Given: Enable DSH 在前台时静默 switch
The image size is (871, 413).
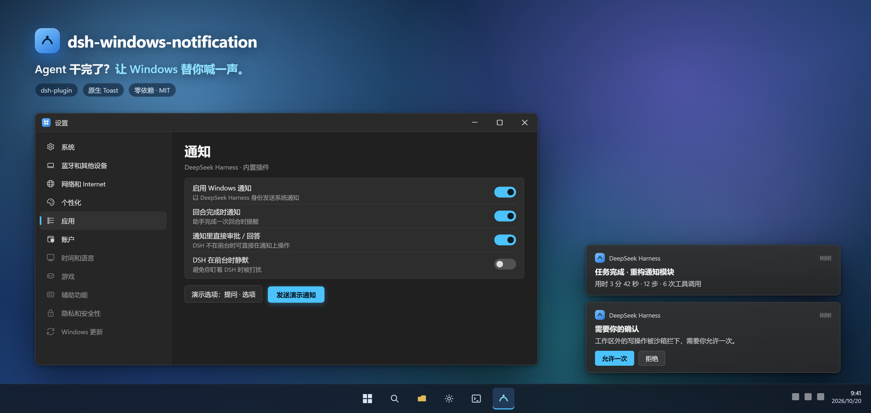Looking at the screenshot, I should (x=505, y=264).
